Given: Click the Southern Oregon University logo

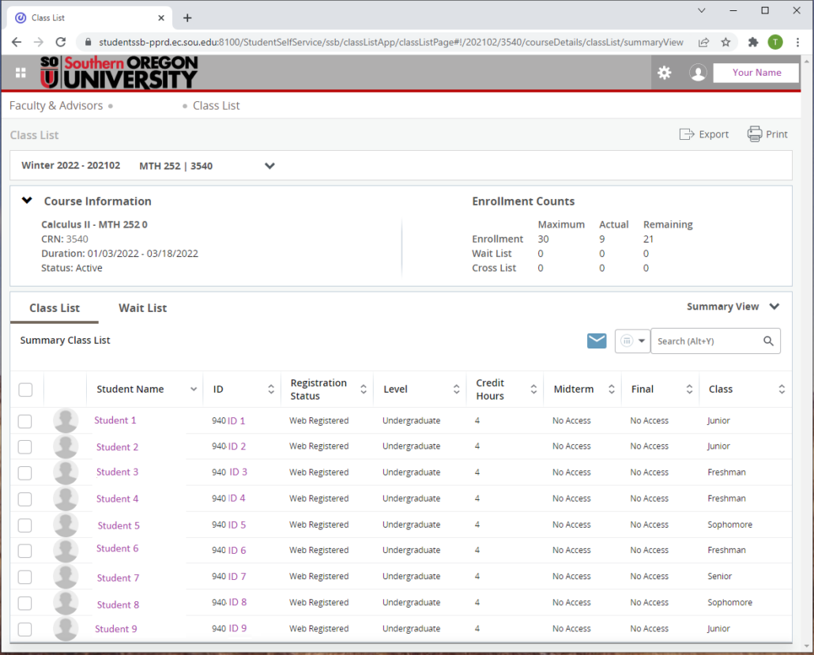Looking at the screenshot, I should pos(115,72).
